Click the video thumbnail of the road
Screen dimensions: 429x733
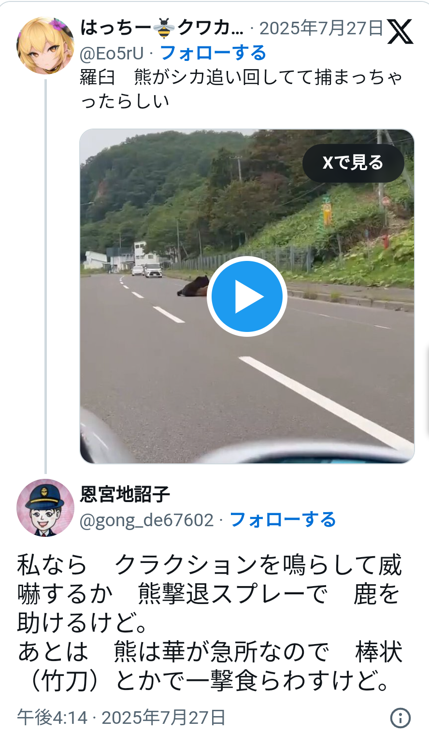(x=247, y=296)
